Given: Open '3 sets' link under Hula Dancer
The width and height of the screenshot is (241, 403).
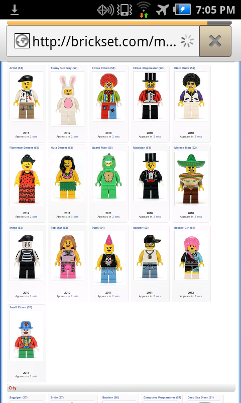Looking at the screenshot, I should click(75, 217).
